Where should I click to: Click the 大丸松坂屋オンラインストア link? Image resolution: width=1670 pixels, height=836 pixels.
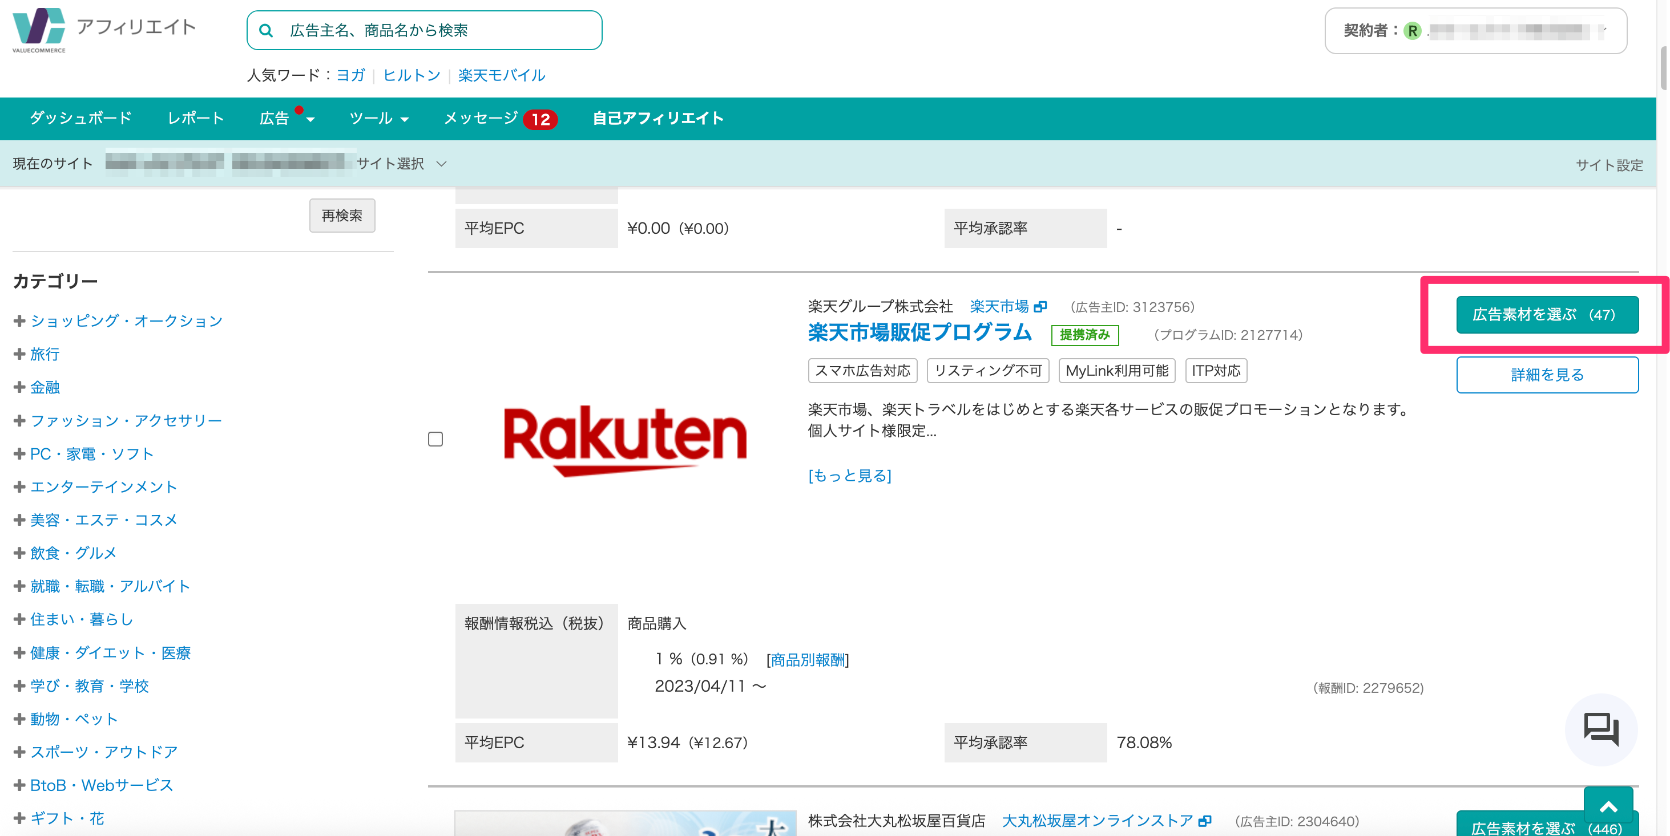pyautogui.click(x=1098, y=821)
